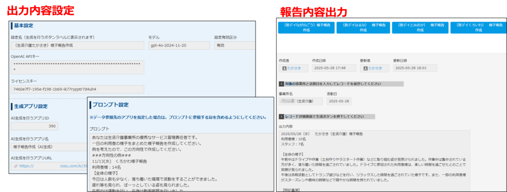Click the AI生成を行うアプリURL label
This screenshot has width=507, height=192.
click(31, 158)
